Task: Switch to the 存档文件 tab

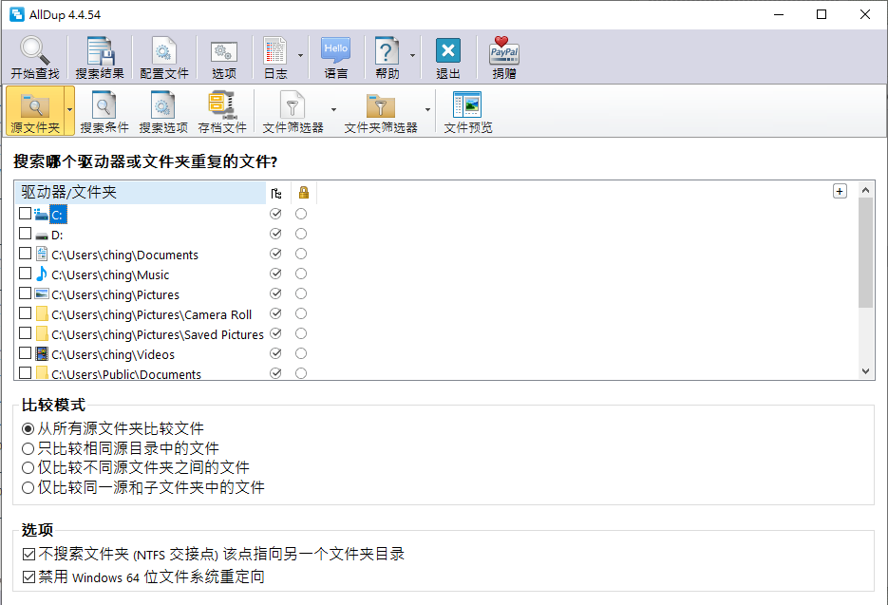Action: 222,111
